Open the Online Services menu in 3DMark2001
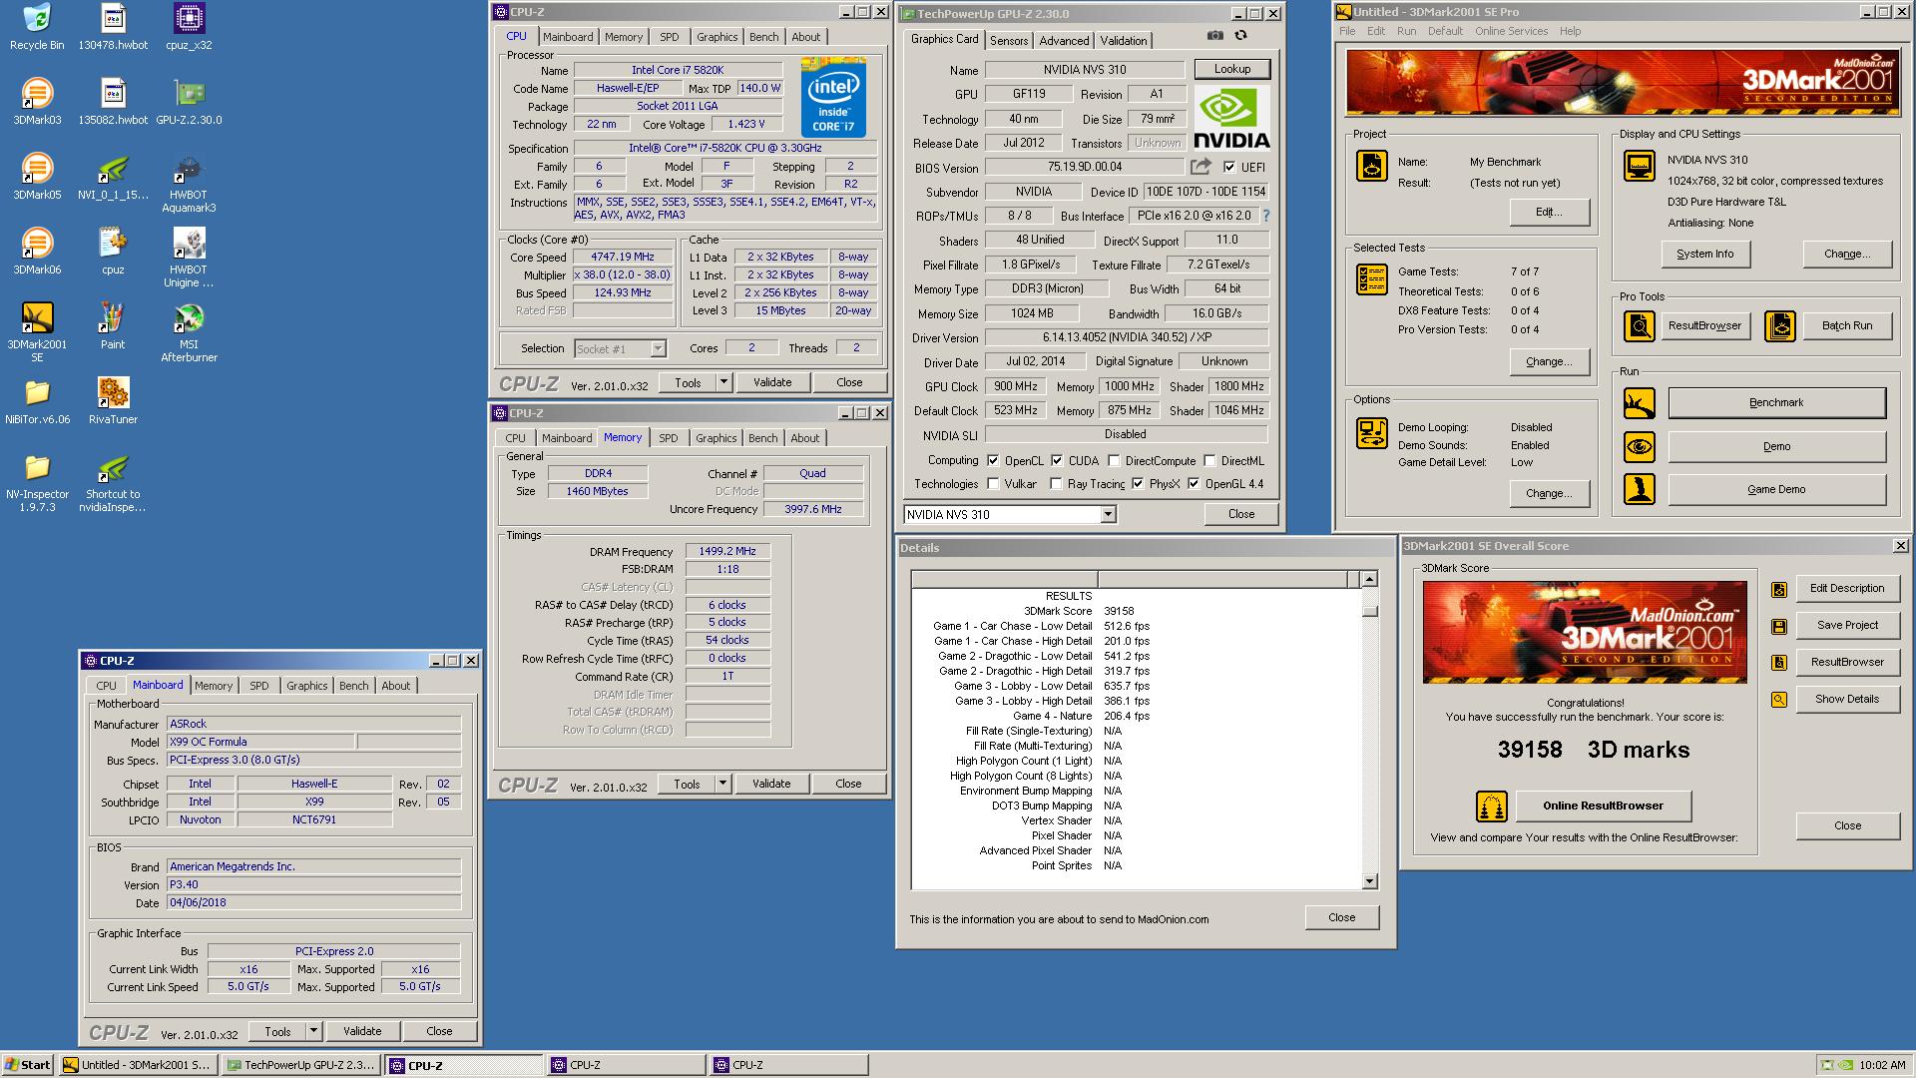Image resolution: width=1916 pixels, height=1078 pixels. [1511, 31]
